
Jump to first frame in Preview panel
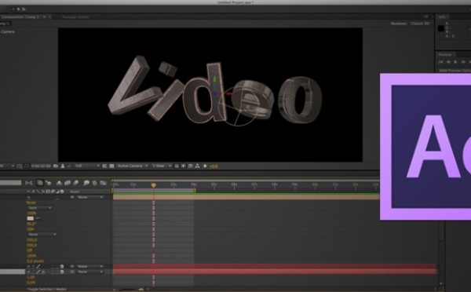pyautogui.click(x=440, y=62)
